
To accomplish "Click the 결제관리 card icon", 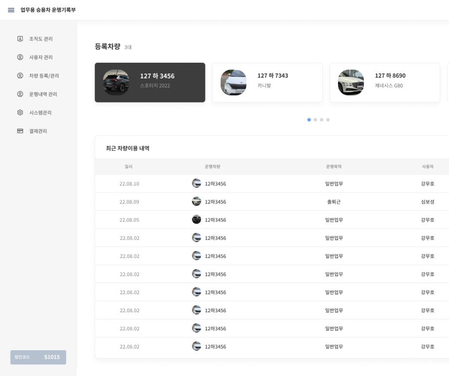I will point(20,131).
